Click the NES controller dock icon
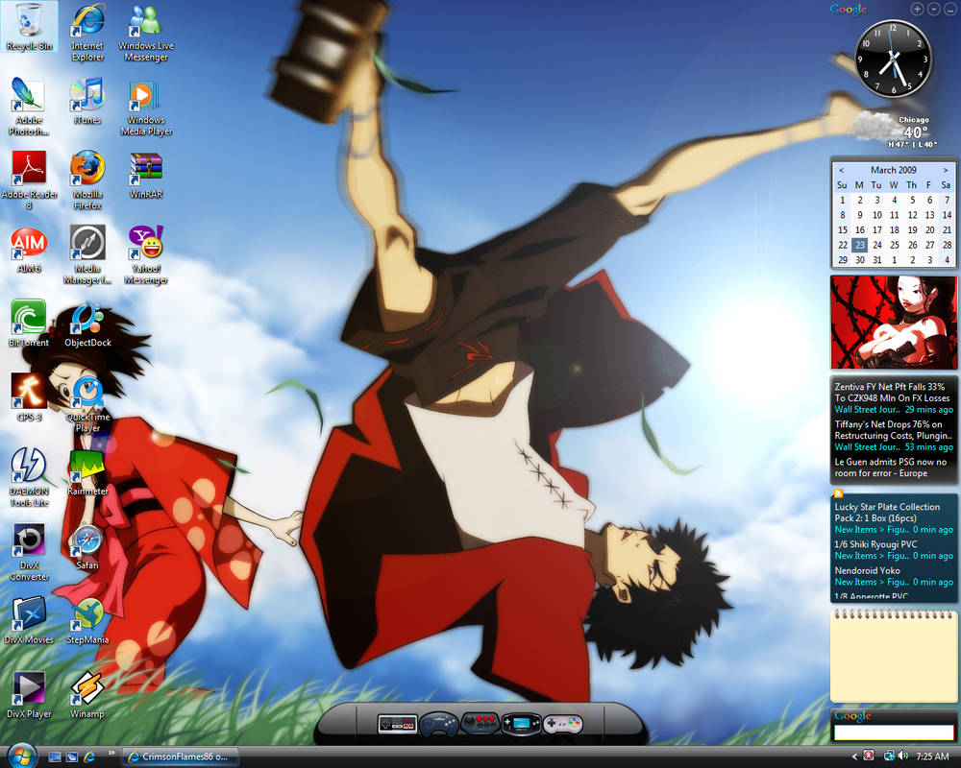The width and height of the screenshot is (961, 768). 397,724
